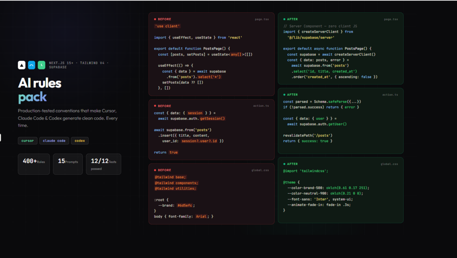Click green AFTER dot on @theme code panel

(x=284, y=164)
